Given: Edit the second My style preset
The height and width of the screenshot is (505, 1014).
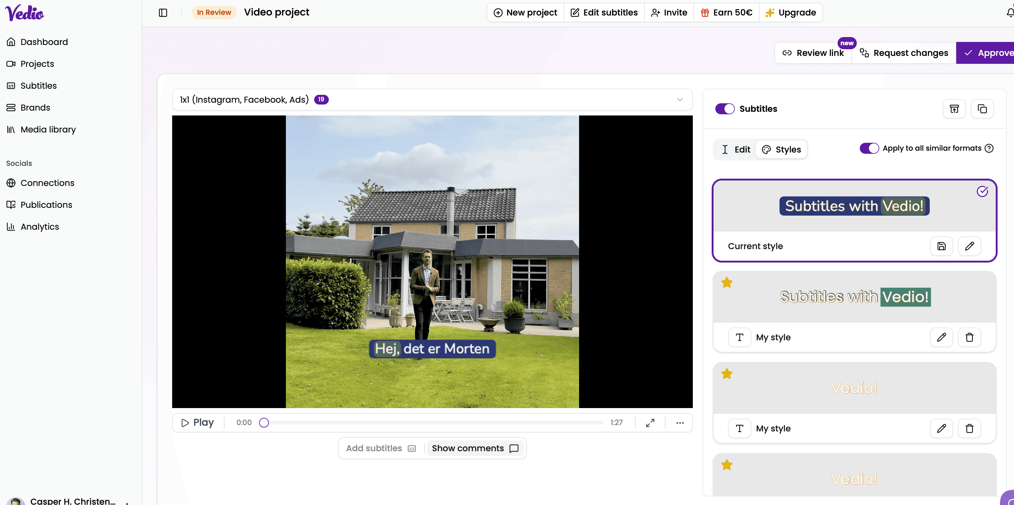Looking at the screenshot, I should (941, 429).
